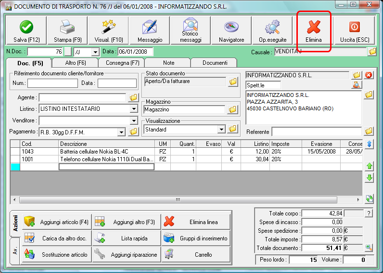Select row Batteria cellulare Nokia BL-4C
The width and height of the screenshot is (383, 273).
click(x=186, y=152)
